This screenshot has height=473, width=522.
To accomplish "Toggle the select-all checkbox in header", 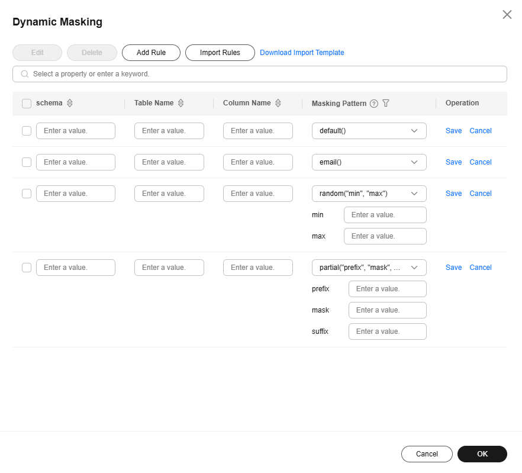I will pyautogui.click(x=27, y=104).
